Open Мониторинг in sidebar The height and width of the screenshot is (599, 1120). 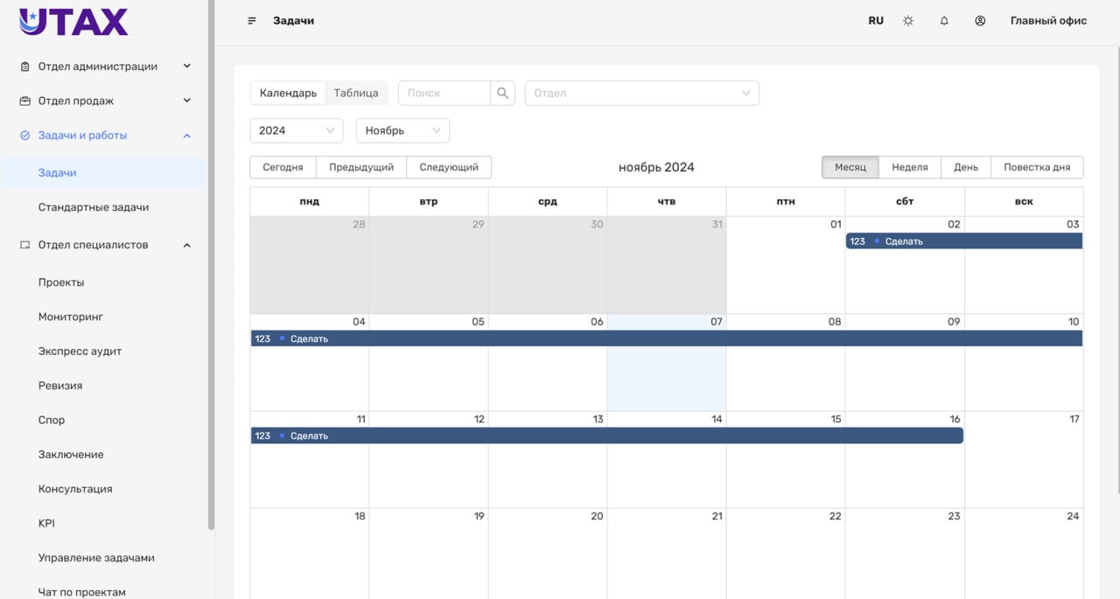tap(103, 317)
